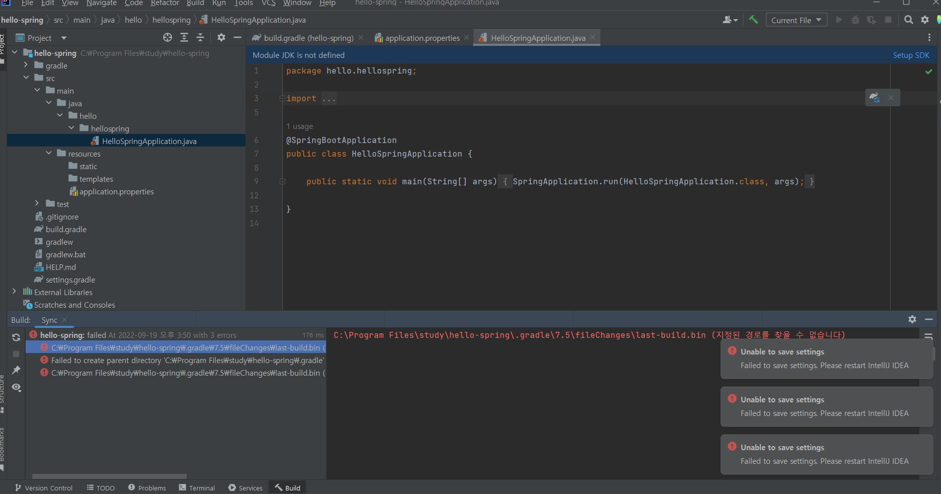
Task: Collapse all in Project panel
Action: coord(200,37)
